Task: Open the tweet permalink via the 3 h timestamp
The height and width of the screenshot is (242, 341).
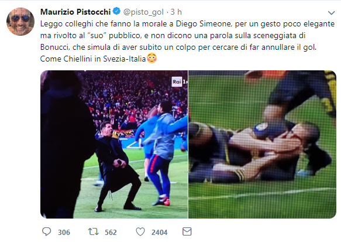Action: [x=176, y=12]
